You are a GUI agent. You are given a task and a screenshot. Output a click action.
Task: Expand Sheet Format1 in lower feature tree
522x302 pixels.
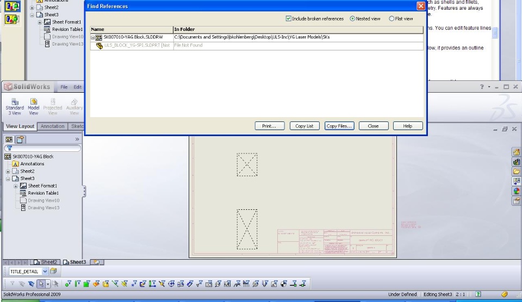tap(15, 186)
